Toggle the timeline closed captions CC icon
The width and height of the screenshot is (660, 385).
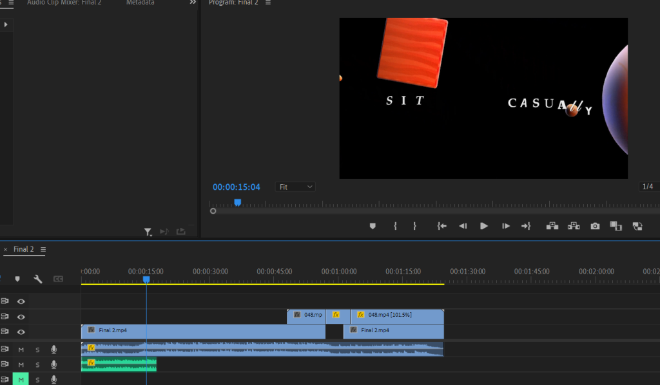click(x=58, y=279)
